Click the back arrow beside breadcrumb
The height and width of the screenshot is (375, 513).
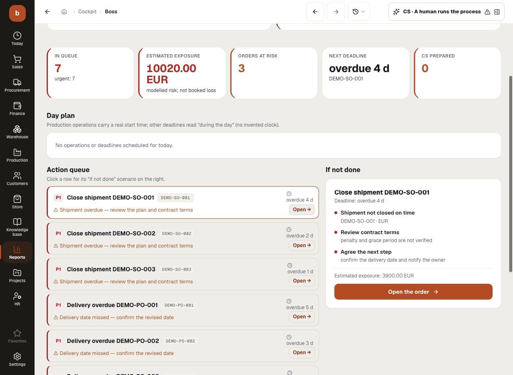pyautogui.click(x=47, y=12)
